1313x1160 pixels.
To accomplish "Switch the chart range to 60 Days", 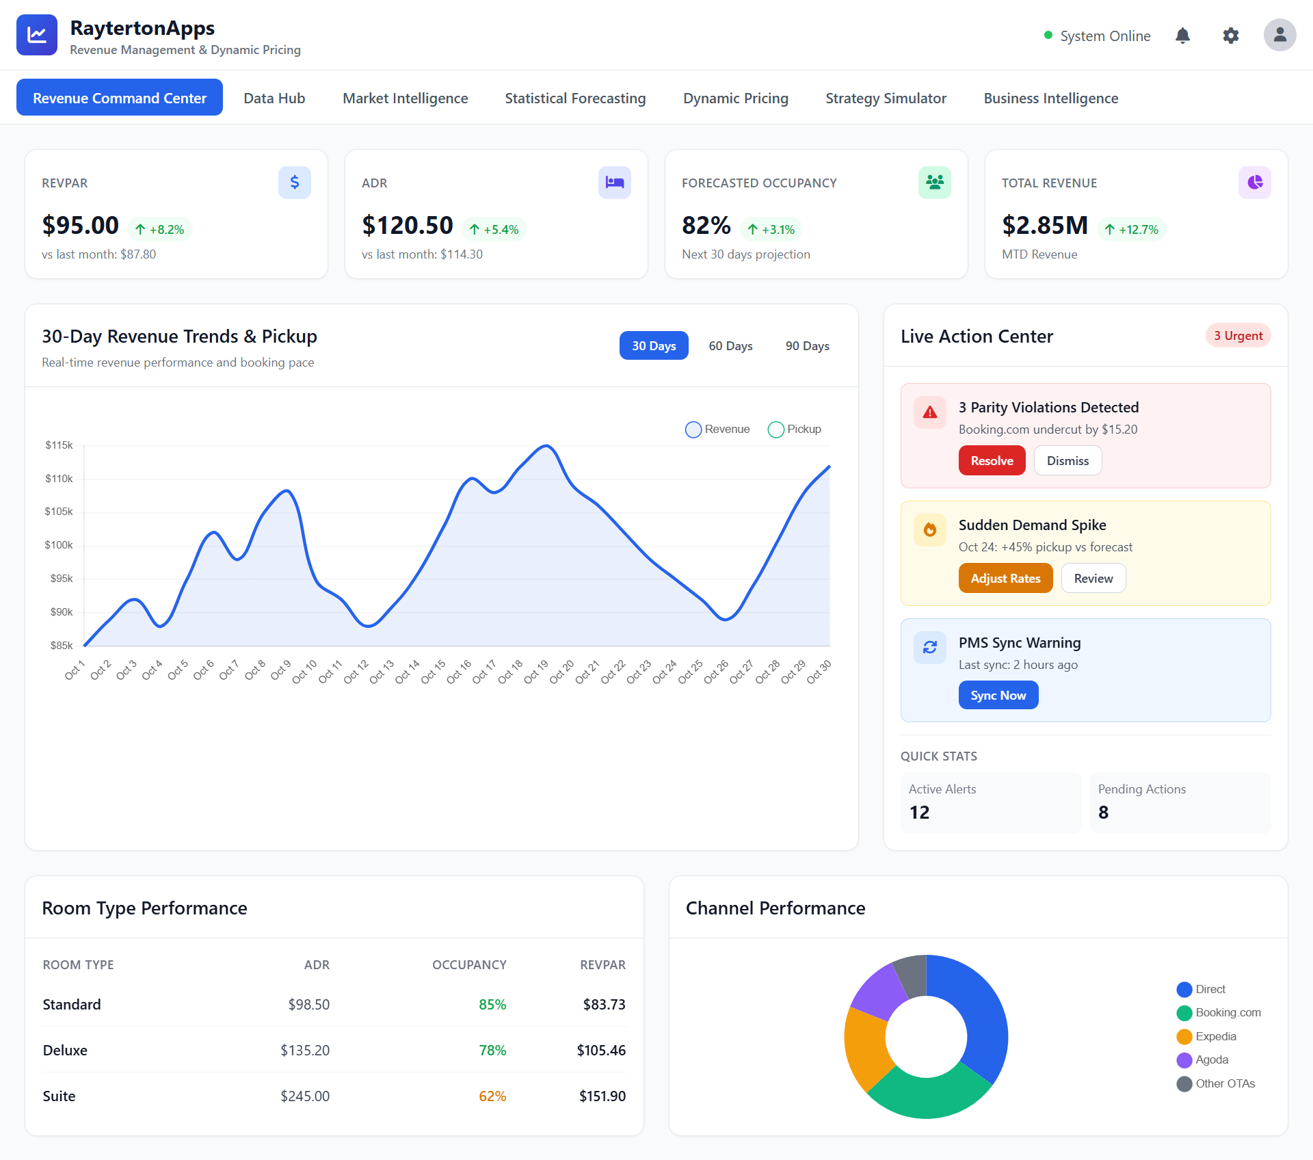I will (x=730, y=346).
